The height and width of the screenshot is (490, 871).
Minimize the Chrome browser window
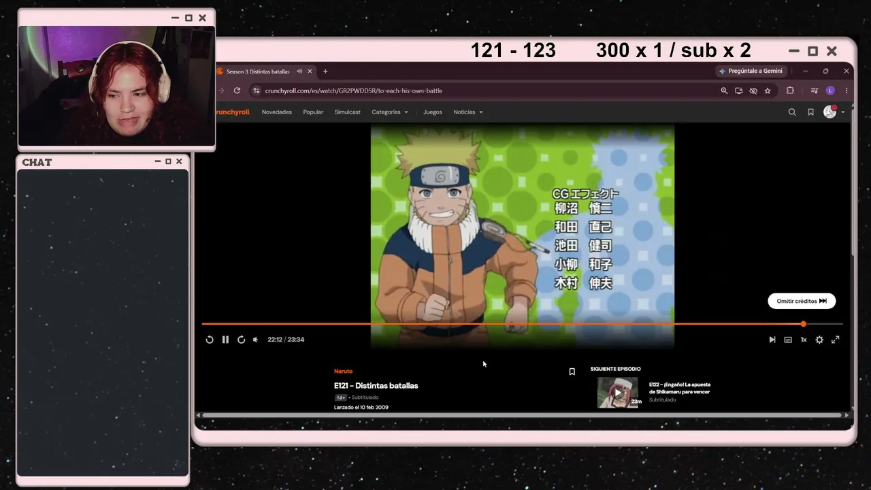pyautogui.click(x=806, y=71)
